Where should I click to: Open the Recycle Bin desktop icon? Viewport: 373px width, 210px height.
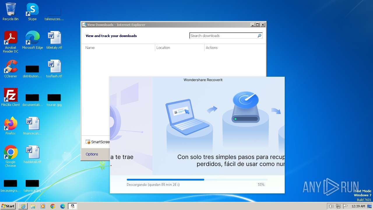click(10, 12)
